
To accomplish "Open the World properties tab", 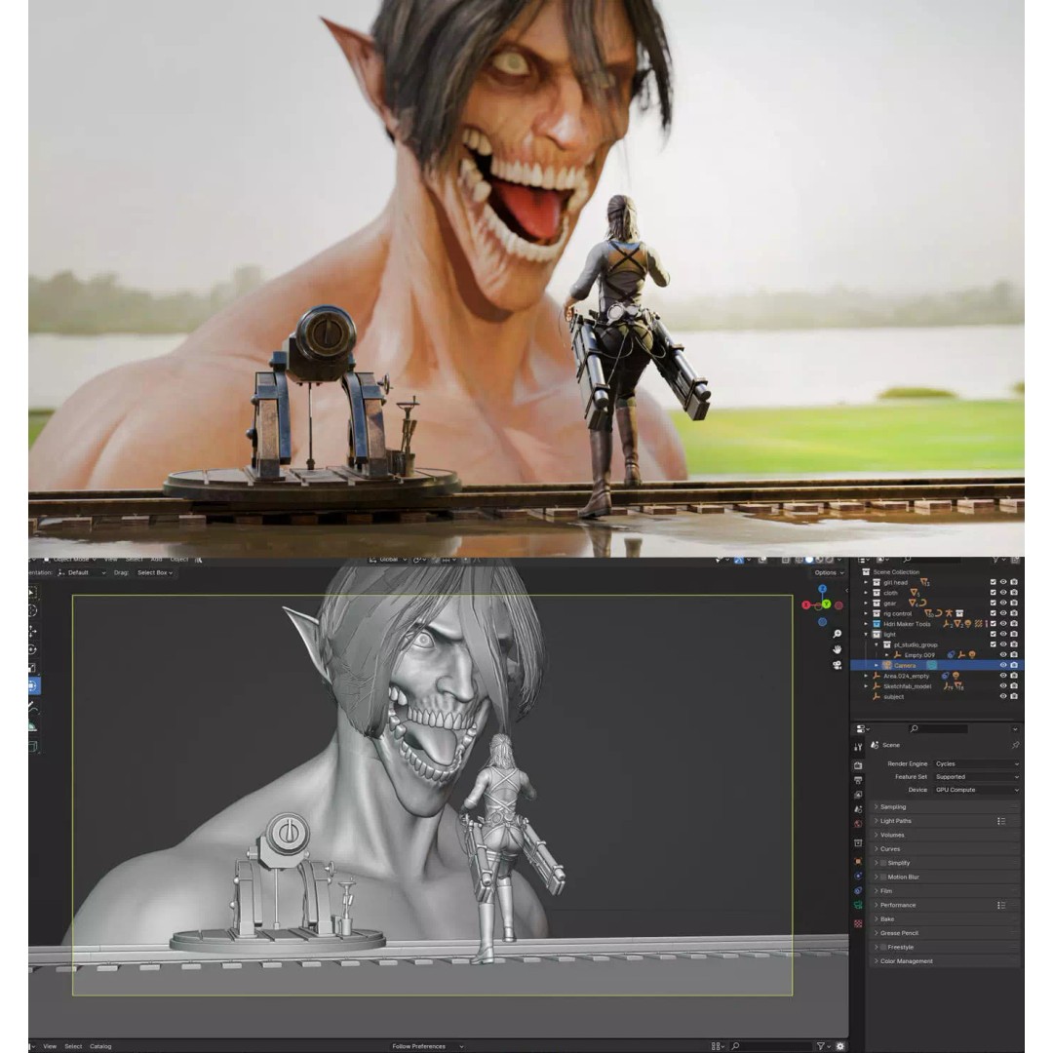I will coord(858,824).
